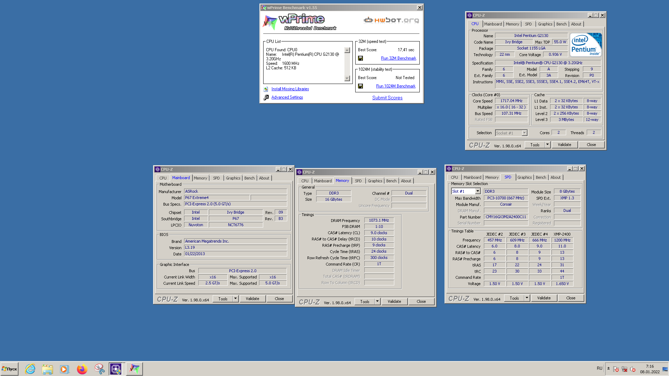Click the ASRock manufacturer field
669x376 pixels.
click(235, 192)
